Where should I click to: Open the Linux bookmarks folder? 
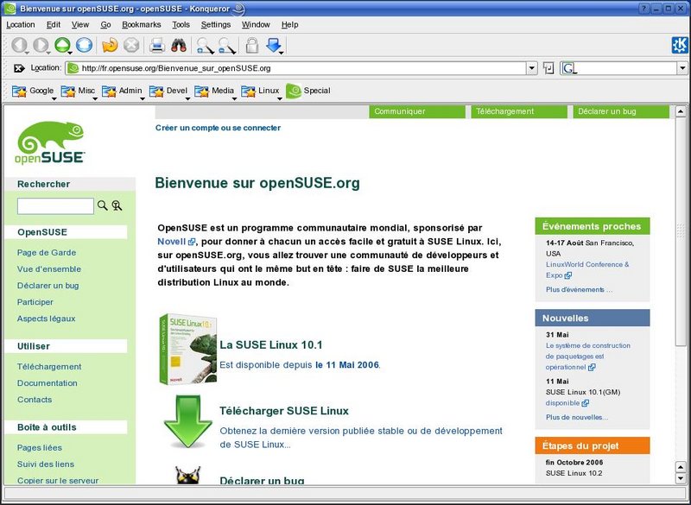pos(261,91)
